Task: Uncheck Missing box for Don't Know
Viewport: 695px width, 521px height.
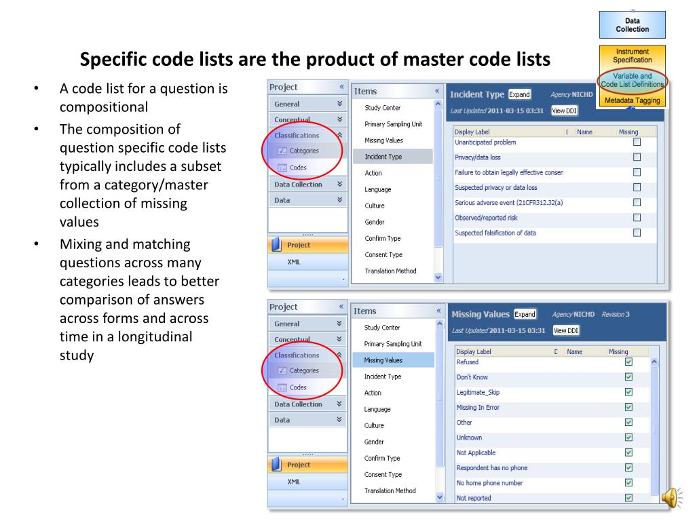Action: [x=628, y=377]
